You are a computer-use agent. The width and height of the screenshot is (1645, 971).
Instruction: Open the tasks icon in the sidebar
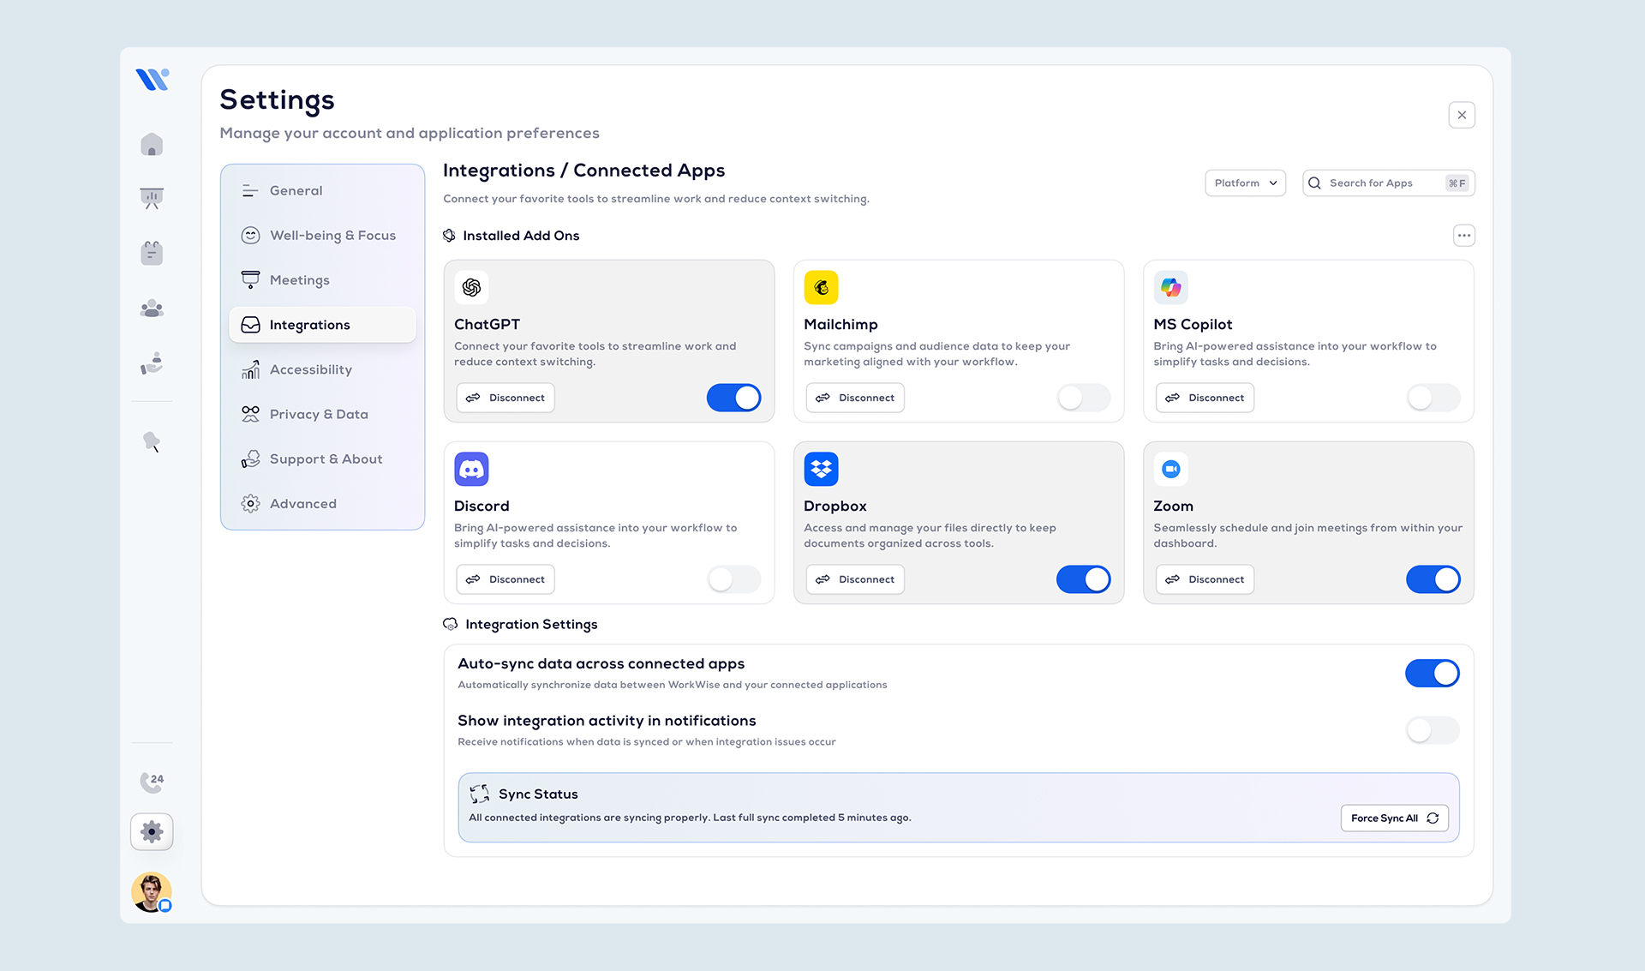coord(151,252)
